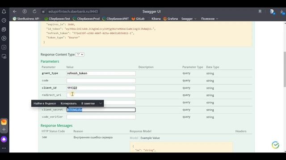Open the Response Content Type dropdown
Screen dimensions: 286x160
pyautogui.click(x=80, y=54)
